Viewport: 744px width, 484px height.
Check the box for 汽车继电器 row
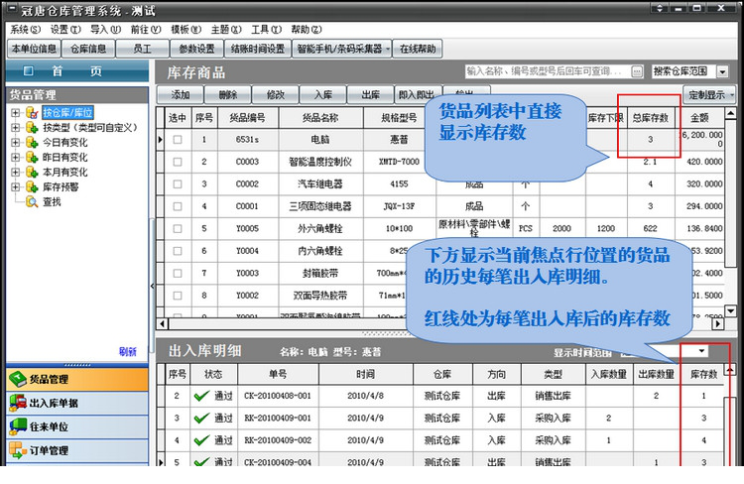(x=178, y=184)
